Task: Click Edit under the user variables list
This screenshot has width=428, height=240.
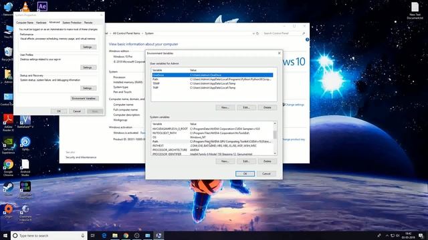Action: point(246,107)
